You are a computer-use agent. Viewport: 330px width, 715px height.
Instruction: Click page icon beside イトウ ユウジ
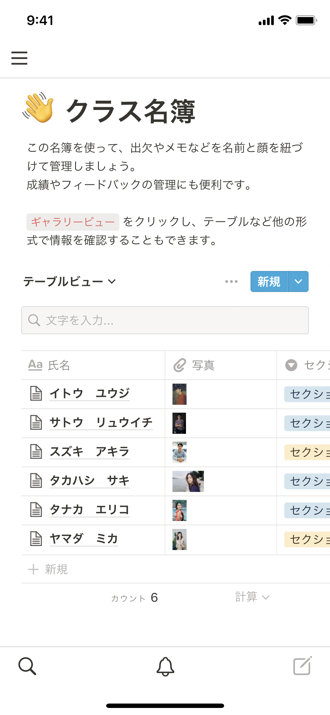(36, 393)
